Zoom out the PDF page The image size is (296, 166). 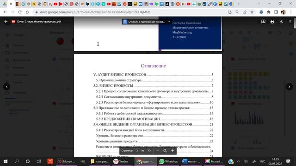(158, 151)
